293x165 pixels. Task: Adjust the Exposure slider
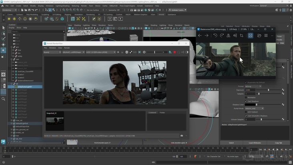click(269, 90)
